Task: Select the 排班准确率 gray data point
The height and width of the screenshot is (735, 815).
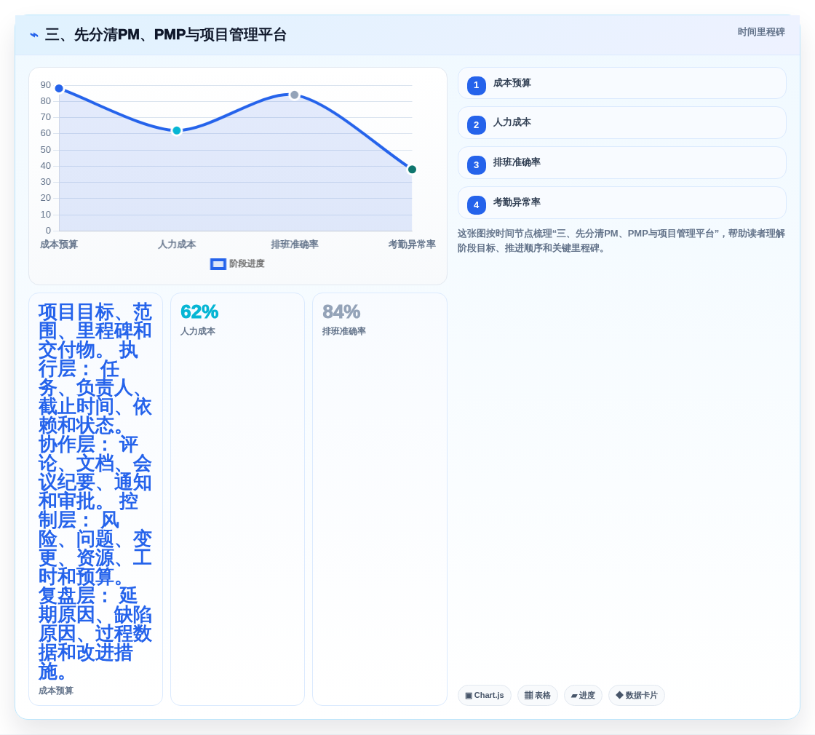Action: click(295, 95)
